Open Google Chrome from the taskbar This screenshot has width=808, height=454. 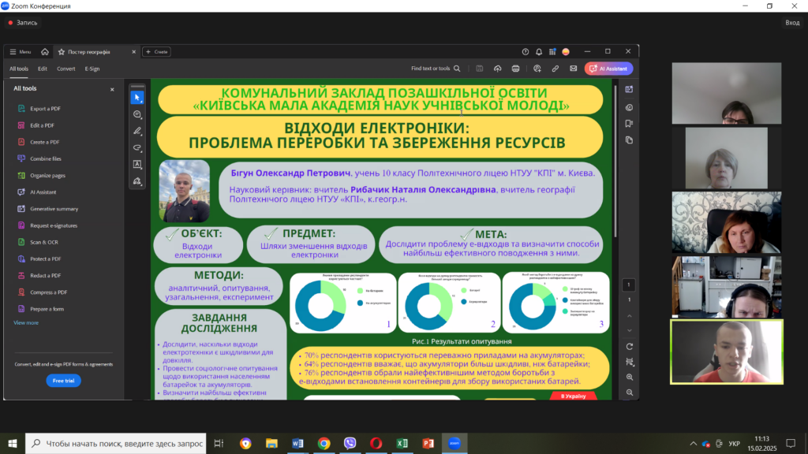tap(324, 443)
